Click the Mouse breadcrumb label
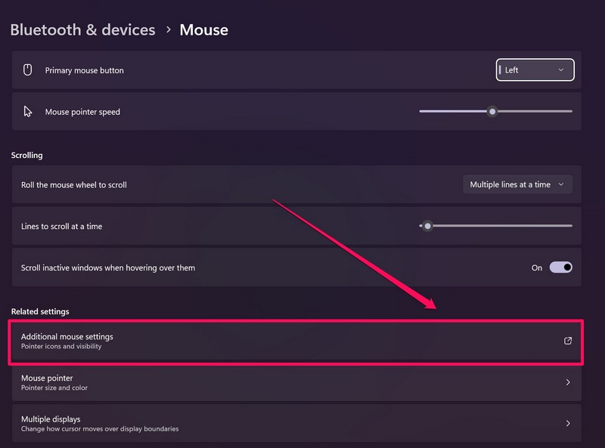Screen dimensions: 605x448 click(203, 30)
